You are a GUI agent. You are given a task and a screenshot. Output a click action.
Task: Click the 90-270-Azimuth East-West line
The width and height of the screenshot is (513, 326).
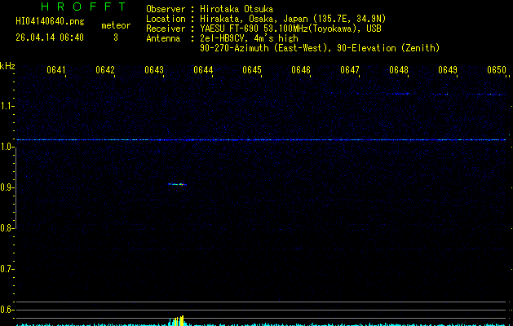tap(320, 48)
